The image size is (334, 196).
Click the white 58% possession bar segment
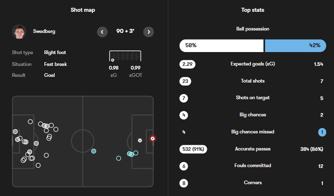point(221,46)
